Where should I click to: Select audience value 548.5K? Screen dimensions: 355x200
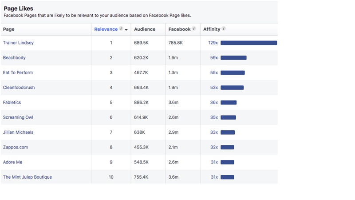tap(141, 162)
